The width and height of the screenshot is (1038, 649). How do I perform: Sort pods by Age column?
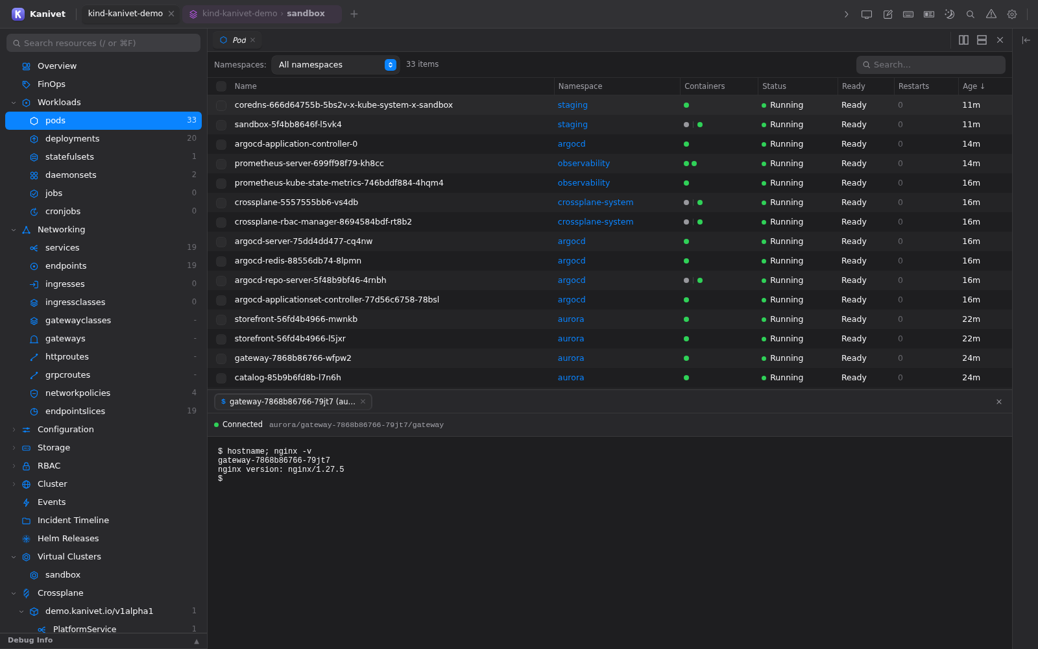pyautogui.click(x=973, y=86)
